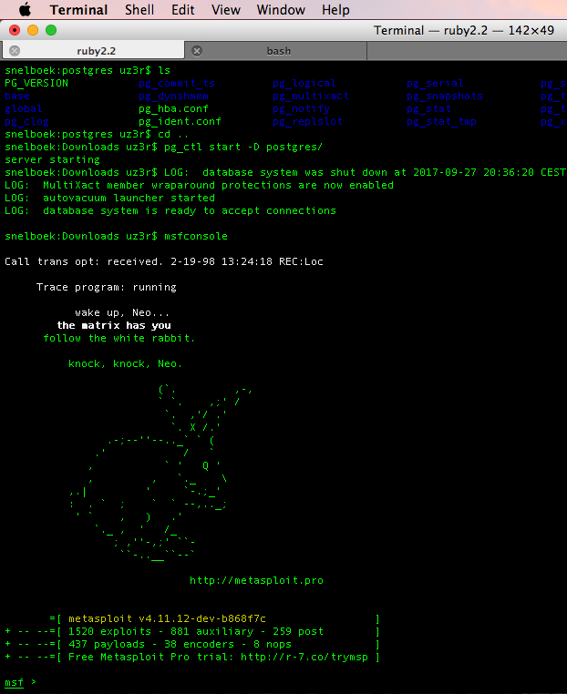Click the pg_stat directory name

tap(428, 109)
